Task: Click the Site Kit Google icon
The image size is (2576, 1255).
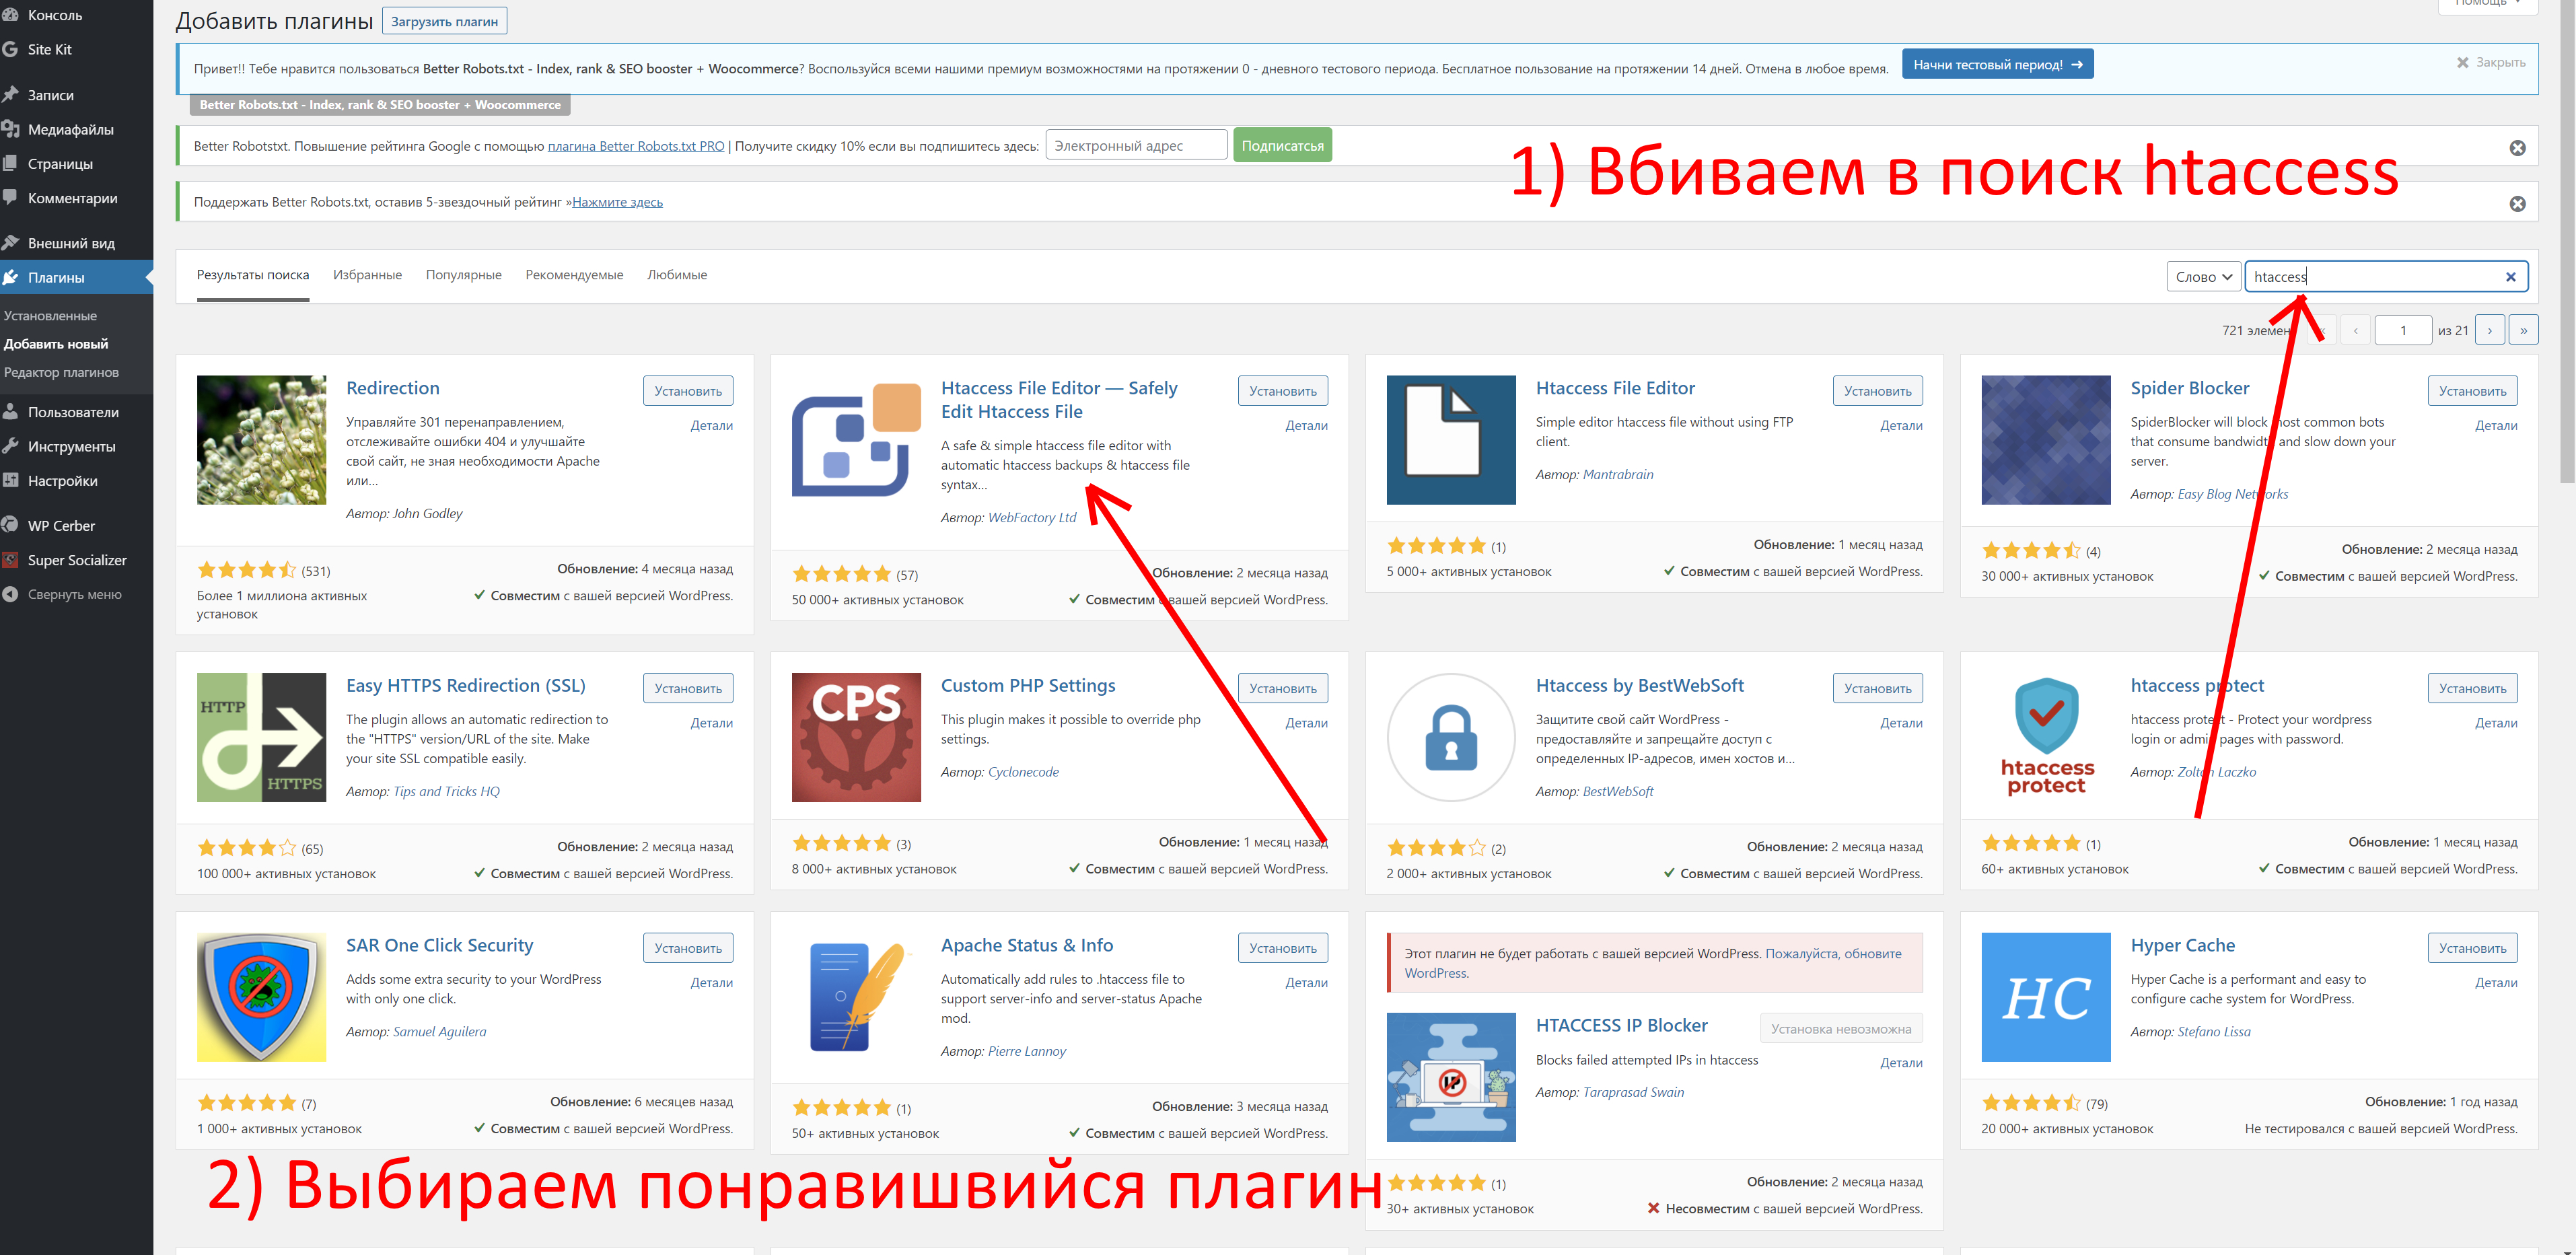Action: click(x=11, y=49)
